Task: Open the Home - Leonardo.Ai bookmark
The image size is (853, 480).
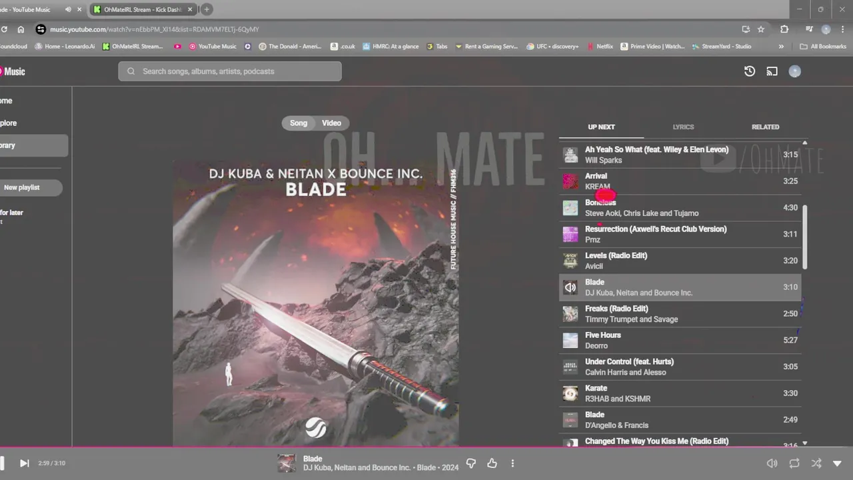Action: pyautogui.click(x=65, y=47)
